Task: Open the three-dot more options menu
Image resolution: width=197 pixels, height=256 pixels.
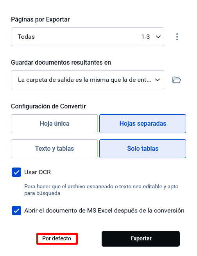Action: click(177, 37)
